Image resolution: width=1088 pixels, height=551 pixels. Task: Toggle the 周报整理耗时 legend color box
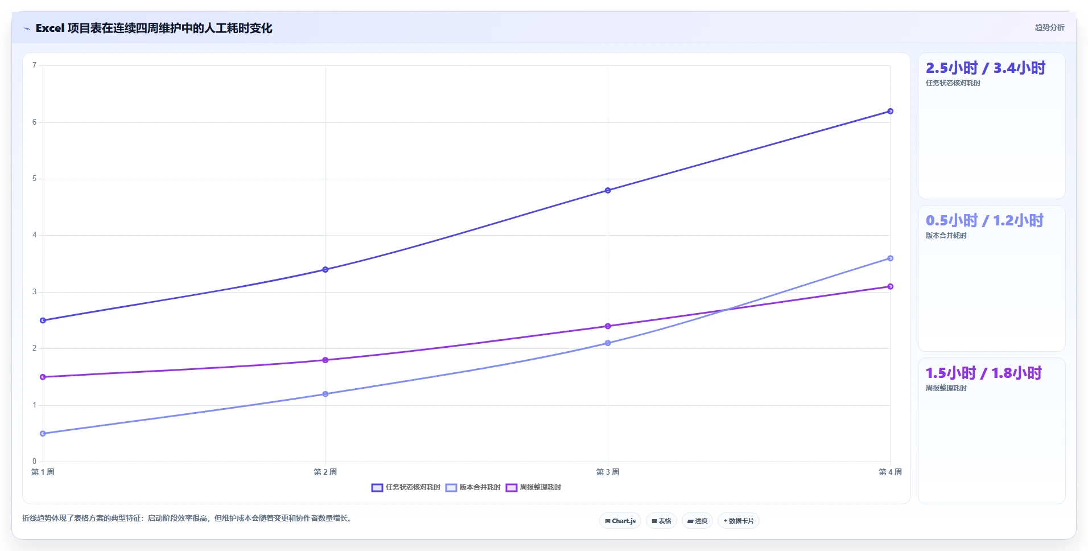pyautogui.click(x=512, y=487)
